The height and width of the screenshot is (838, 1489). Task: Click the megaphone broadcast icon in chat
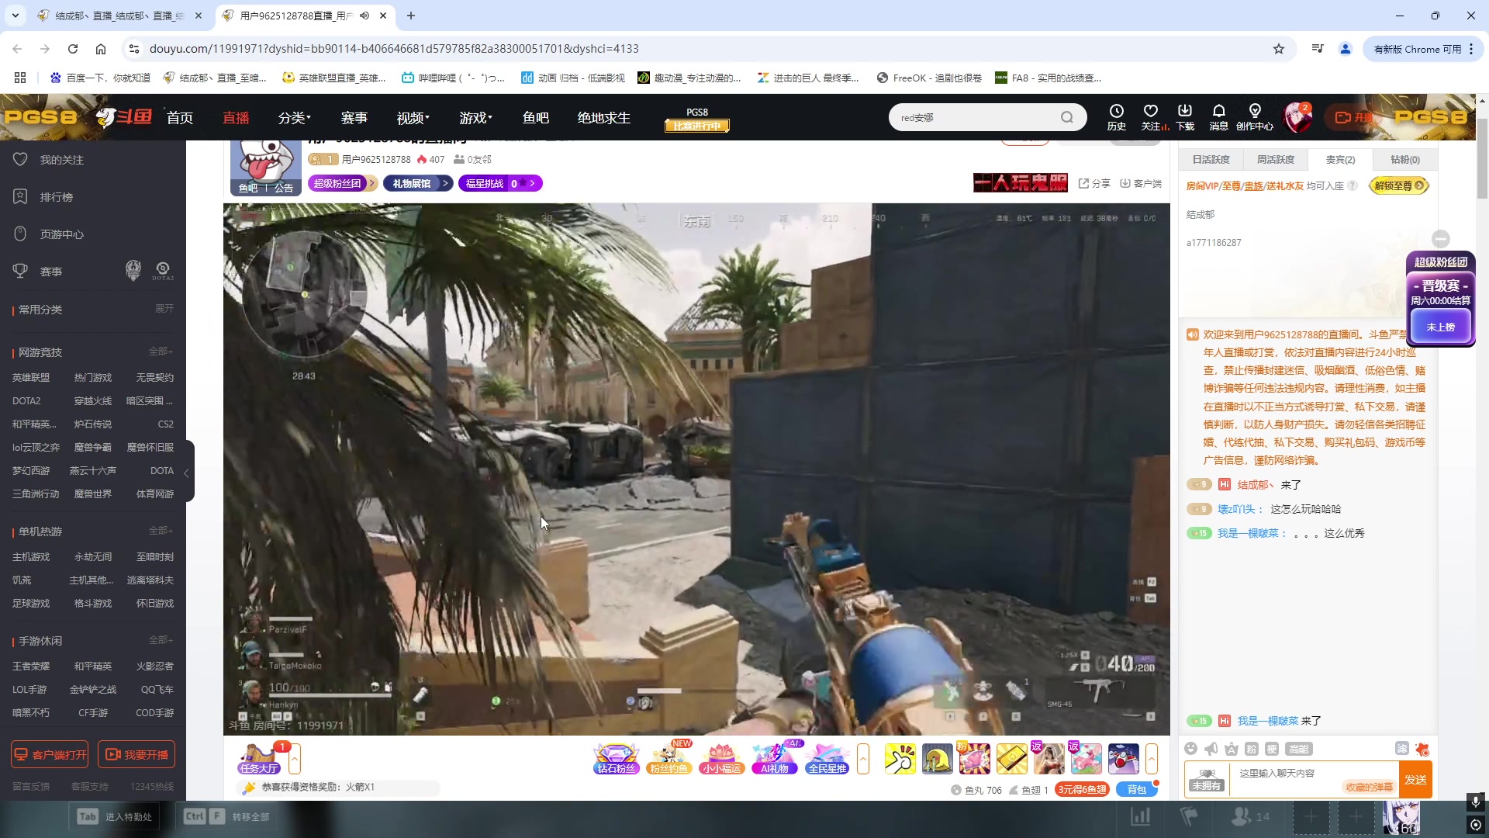(1211, 748)
